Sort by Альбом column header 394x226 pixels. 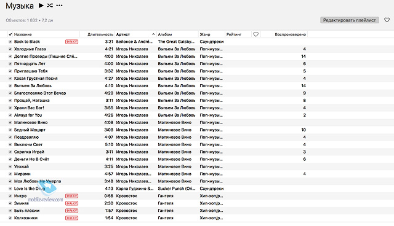click(165, 34)
